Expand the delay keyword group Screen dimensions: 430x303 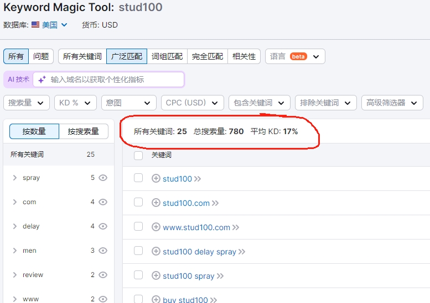(15, 226)
